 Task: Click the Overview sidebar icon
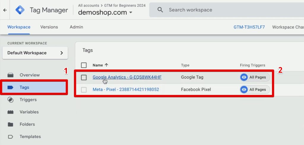pyautogui.click(x=10, y=75)
